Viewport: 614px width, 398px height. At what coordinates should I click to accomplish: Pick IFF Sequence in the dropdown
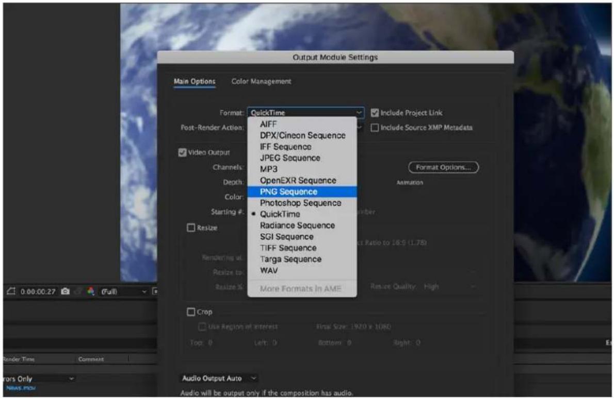302,146
